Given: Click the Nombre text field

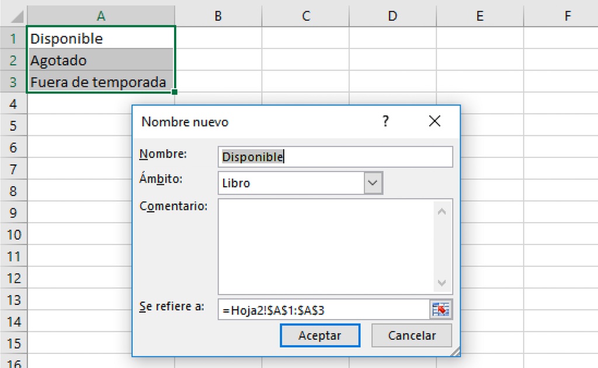Looking at the screenshot, I should (335, 157).
